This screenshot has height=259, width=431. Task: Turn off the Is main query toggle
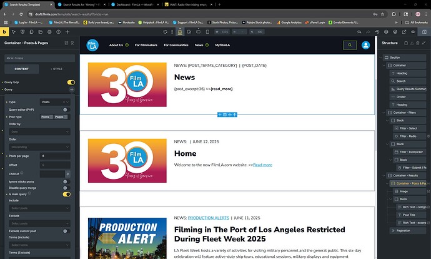click(x=66, y=194)
